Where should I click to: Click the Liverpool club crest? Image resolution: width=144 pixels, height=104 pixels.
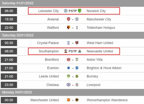point(77,85)
